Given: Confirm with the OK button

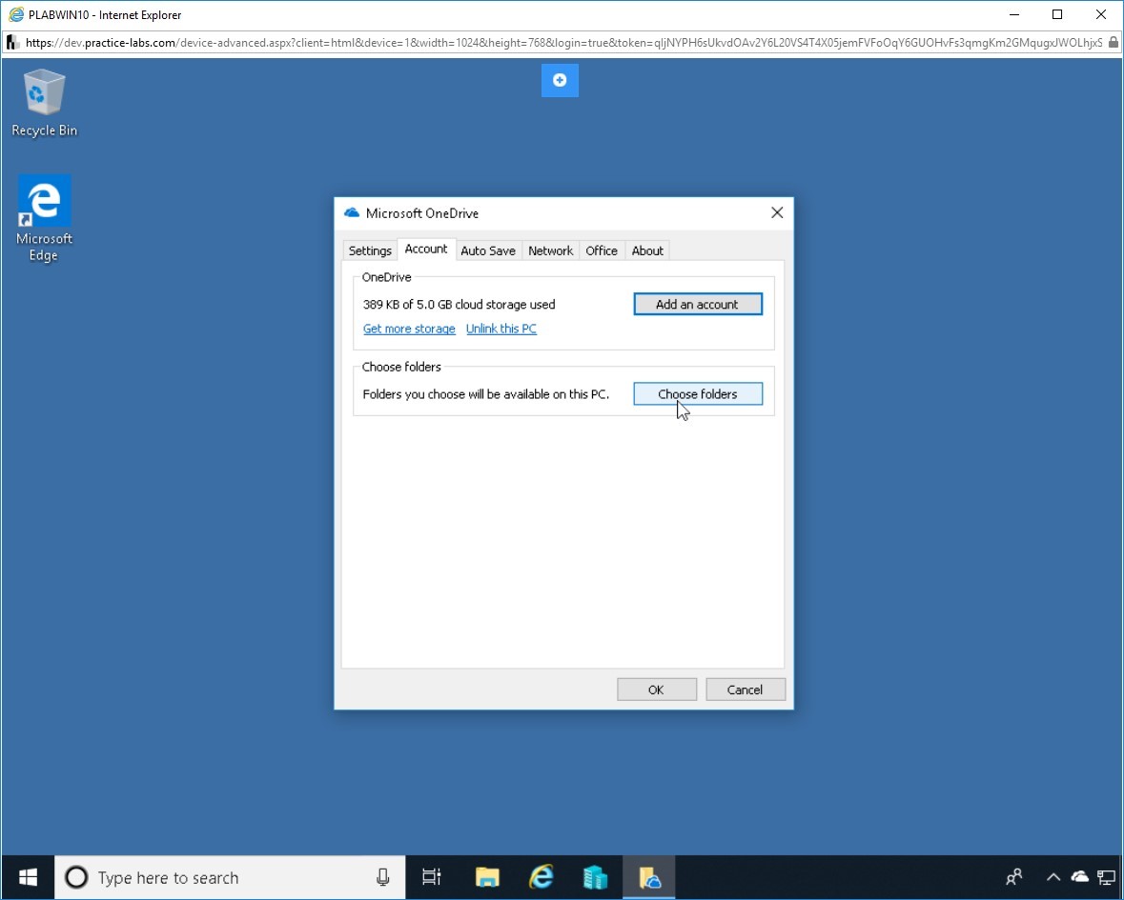Looking at the screenshot, I should (656, 690).
